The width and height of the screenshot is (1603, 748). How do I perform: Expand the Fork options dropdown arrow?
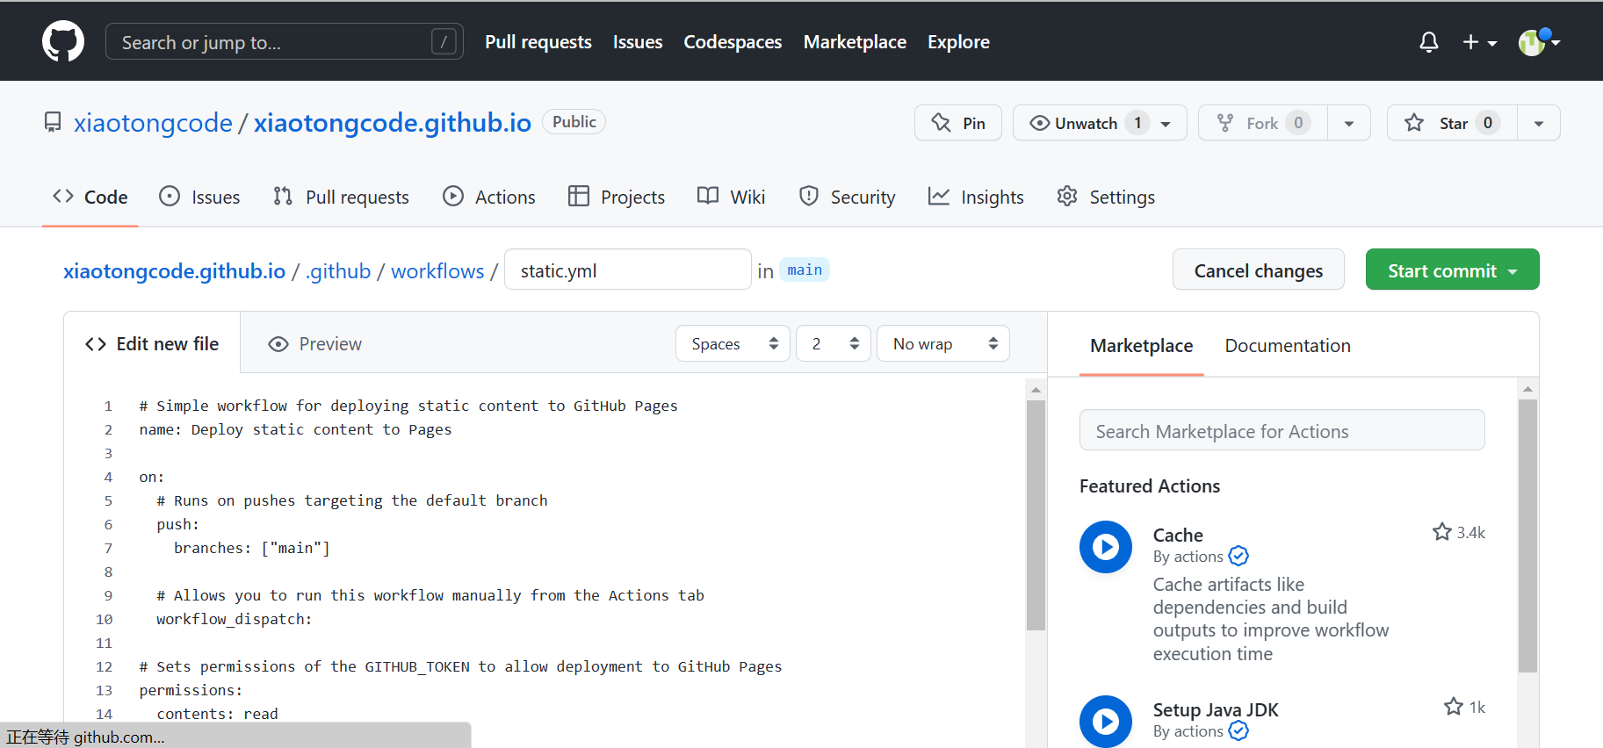(1349, 123)
